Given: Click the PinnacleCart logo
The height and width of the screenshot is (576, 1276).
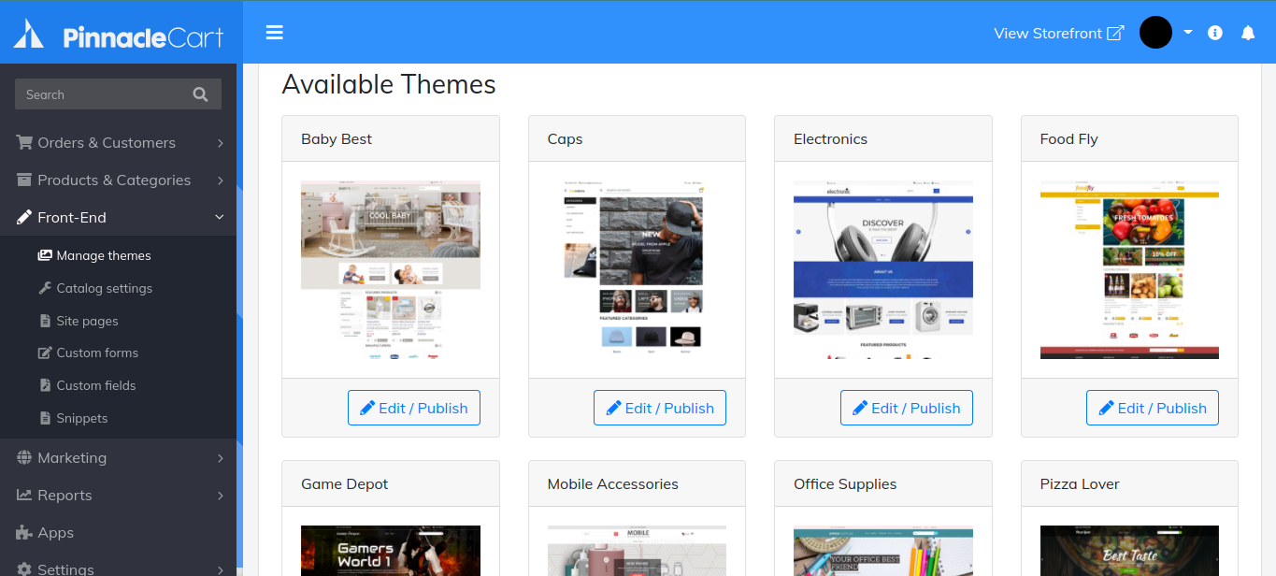Looking at the screenshot, I should point(119,36).
